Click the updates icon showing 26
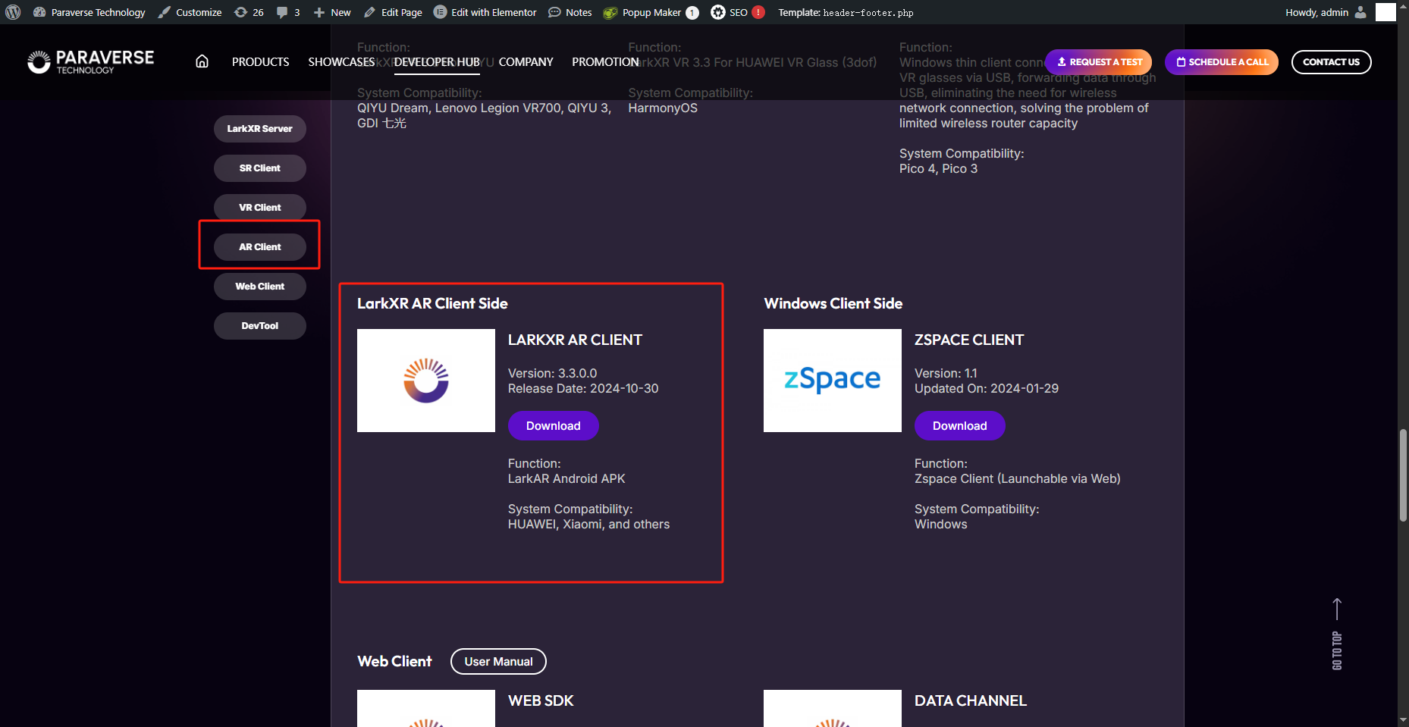Image resolution: width=1409 pixels, height=727 pixels. click(x=249, y=12)
